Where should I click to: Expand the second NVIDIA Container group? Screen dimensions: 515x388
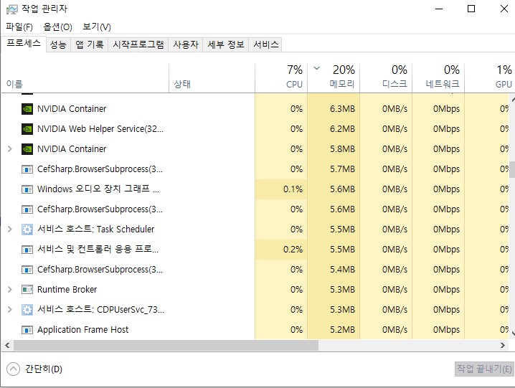(x=10, y=149)
